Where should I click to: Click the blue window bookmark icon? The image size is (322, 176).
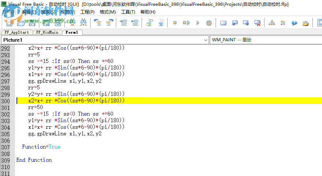tap(223, 23)
